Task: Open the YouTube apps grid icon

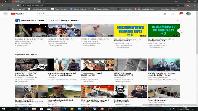Action: point(172,14)
